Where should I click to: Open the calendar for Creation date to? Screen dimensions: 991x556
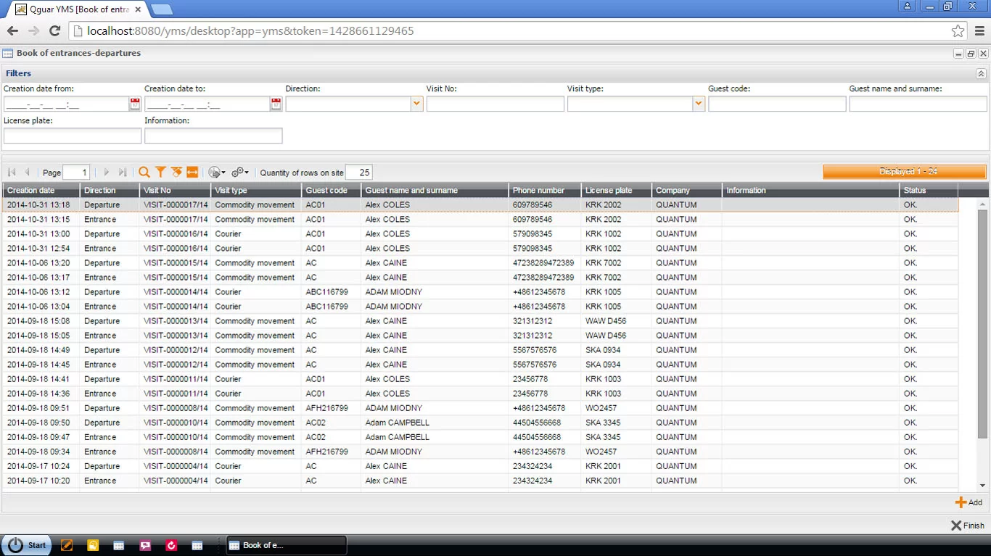[276, 104]
